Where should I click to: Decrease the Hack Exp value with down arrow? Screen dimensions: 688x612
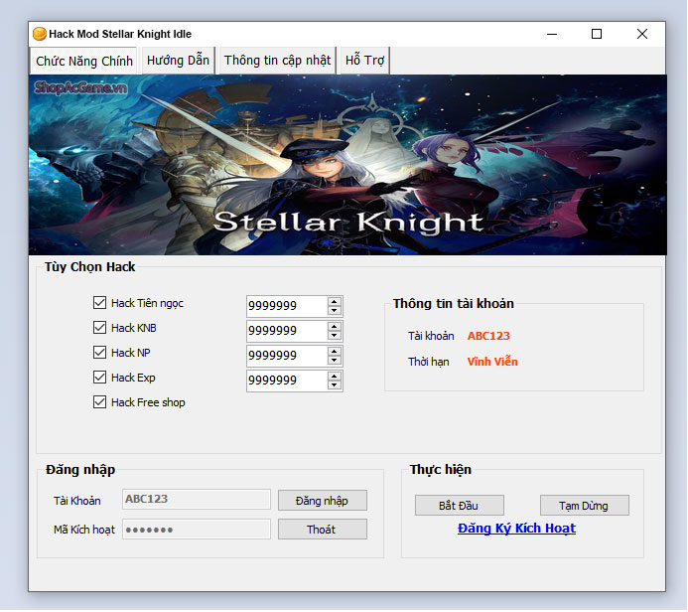pos(335,385)
